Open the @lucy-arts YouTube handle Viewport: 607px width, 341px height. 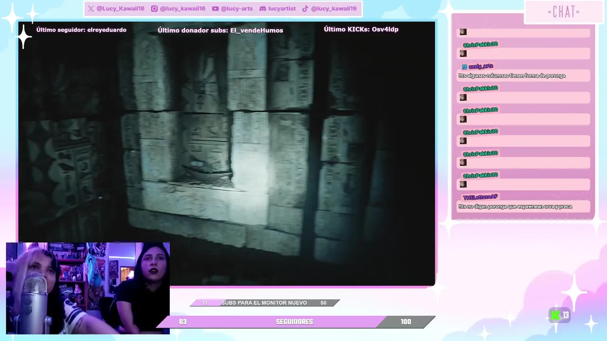coord(237,9)
